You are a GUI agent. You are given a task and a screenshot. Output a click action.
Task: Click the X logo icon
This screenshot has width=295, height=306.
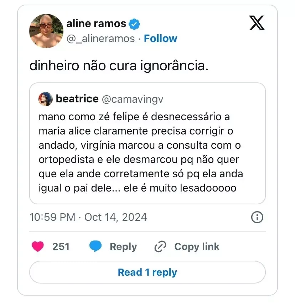tap(257, 24)
